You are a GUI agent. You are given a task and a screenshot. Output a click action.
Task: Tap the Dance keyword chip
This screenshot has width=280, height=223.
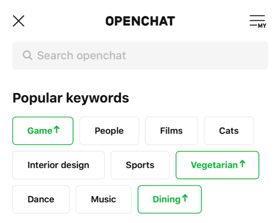(41, 199)
